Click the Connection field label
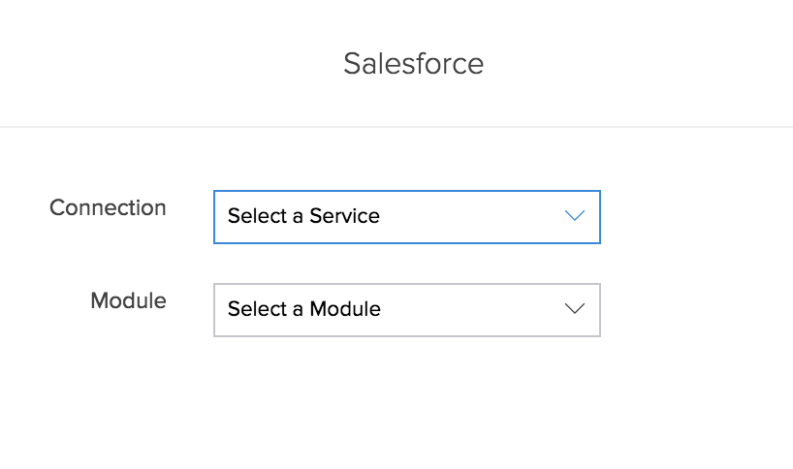Viewport: 793px width, 469px height. pos(108,207)
